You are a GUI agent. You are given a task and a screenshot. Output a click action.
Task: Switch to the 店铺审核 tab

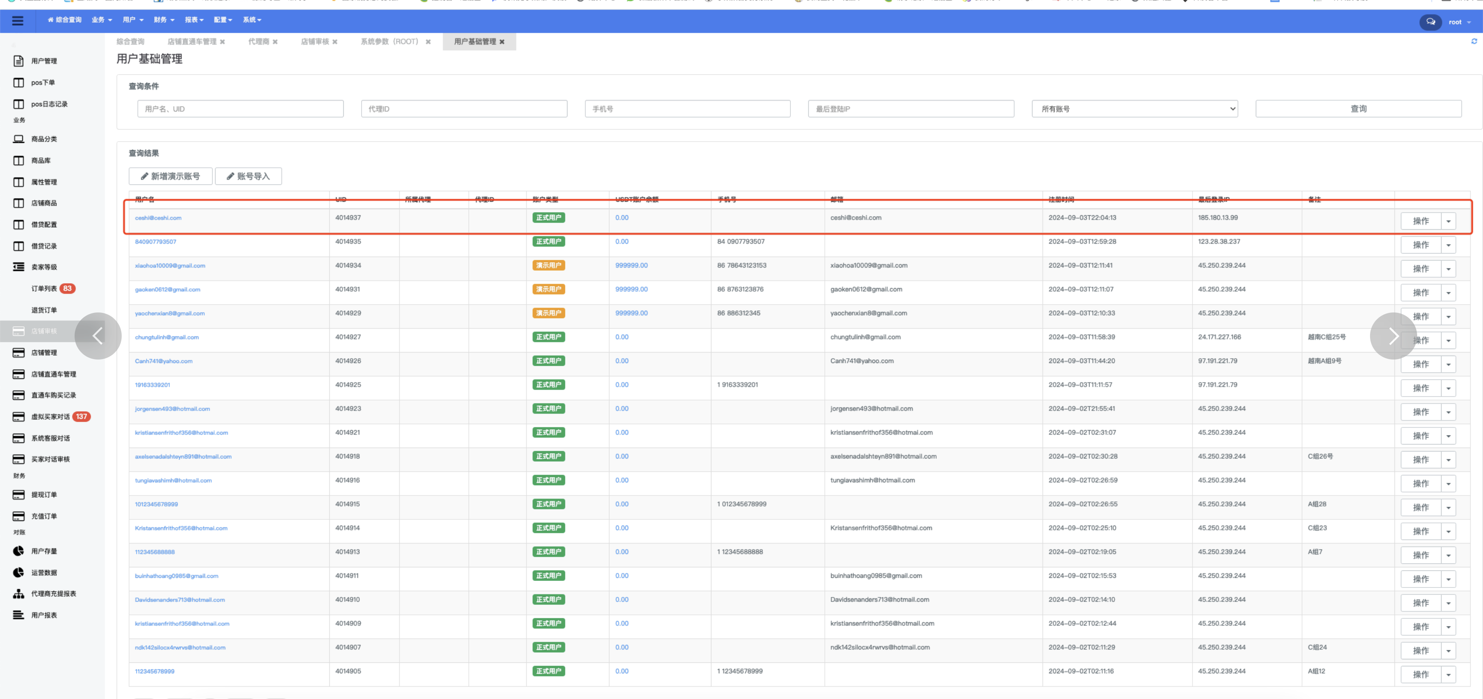[315, 42]
